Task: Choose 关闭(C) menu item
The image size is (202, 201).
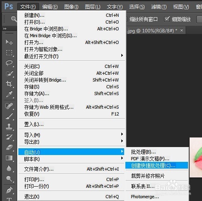Action: coord(71,66)
